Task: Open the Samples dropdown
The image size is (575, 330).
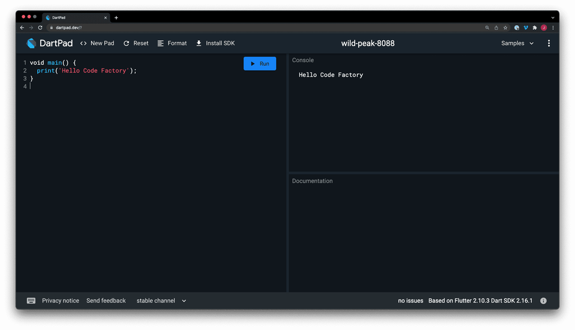Action: tap(517, 43)
